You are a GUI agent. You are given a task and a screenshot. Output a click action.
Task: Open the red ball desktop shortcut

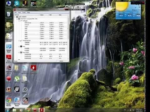(8, 79)
